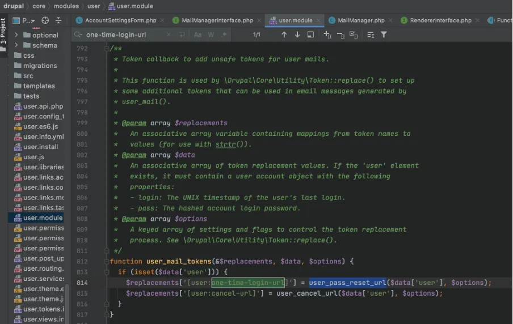Fold marker at closing brace line 816
Image resolution: width=513 pixels, height=324 pixels.
click(107, 304)
